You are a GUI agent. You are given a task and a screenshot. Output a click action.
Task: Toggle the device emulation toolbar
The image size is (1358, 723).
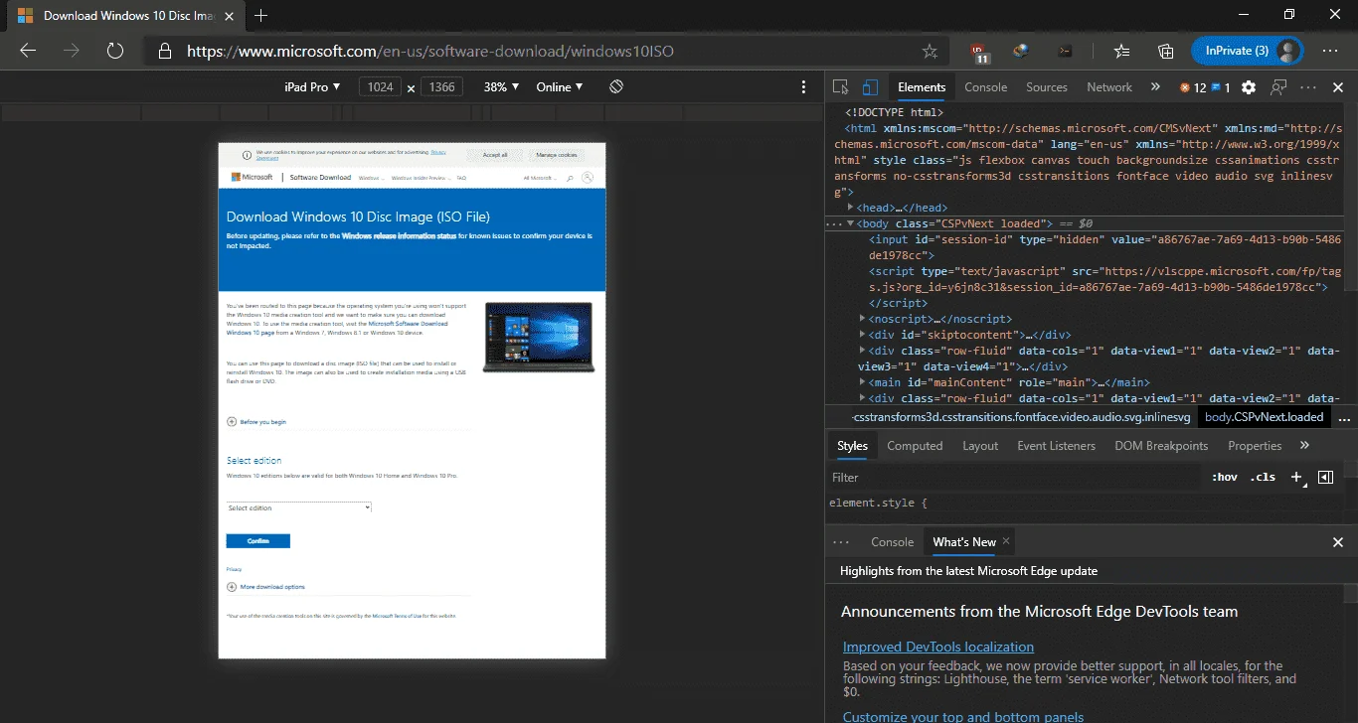tap(870, 87)
